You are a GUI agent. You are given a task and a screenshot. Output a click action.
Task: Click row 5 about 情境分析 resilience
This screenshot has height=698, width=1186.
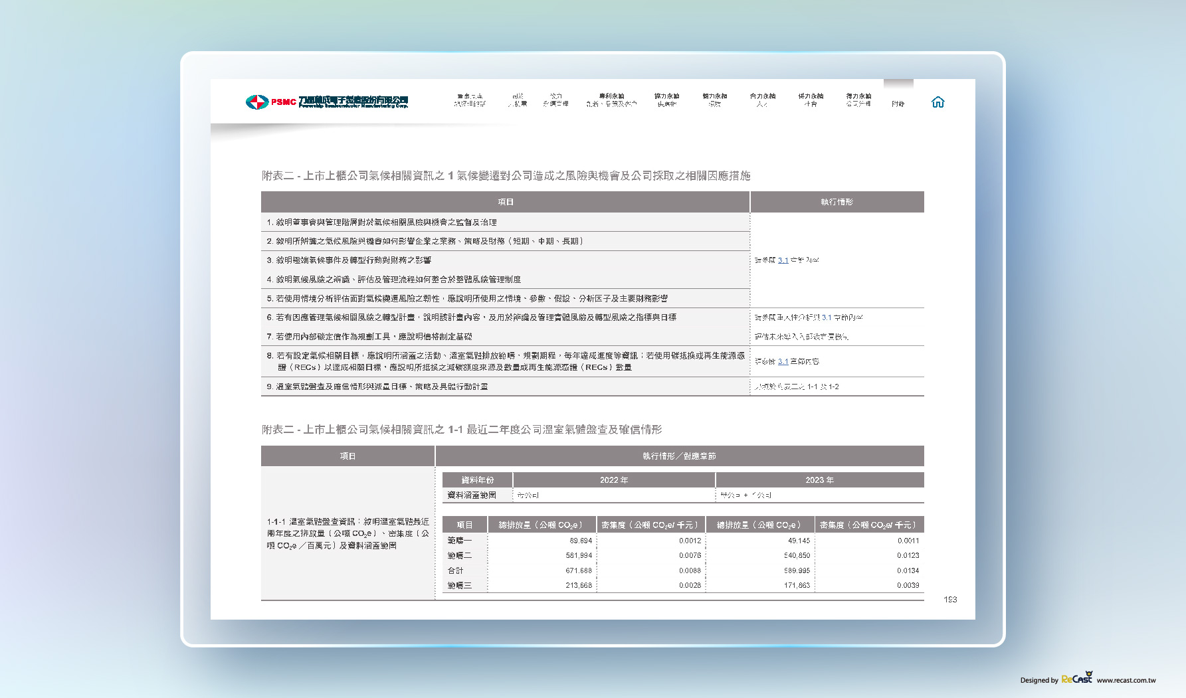tap(506, 299)
